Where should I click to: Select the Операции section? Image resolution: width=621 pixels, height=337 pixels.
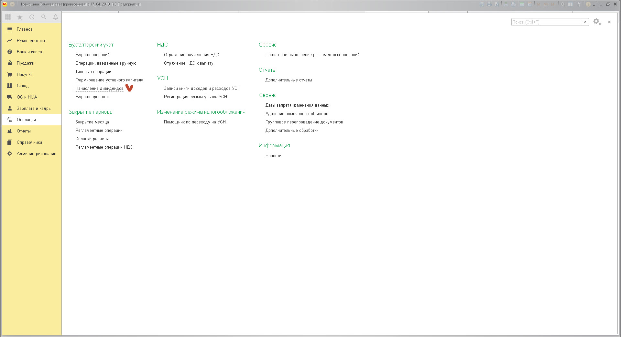coord(32,120)
